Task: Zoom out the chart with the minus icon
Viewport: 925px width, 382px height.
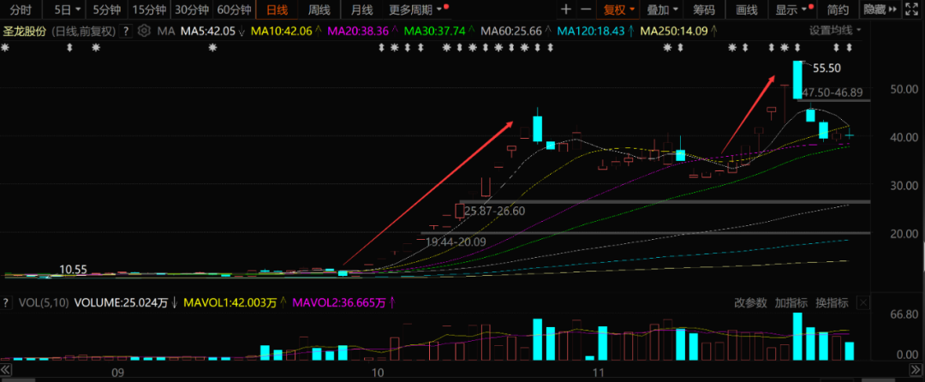Action: [x=586, y=9]
